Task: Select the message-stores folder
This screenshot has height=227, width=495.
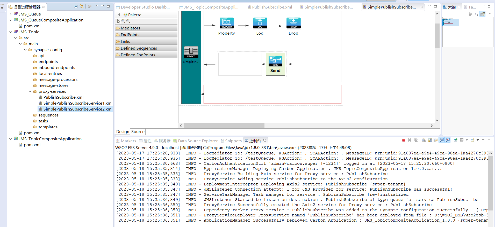Action: click(51, 85)
